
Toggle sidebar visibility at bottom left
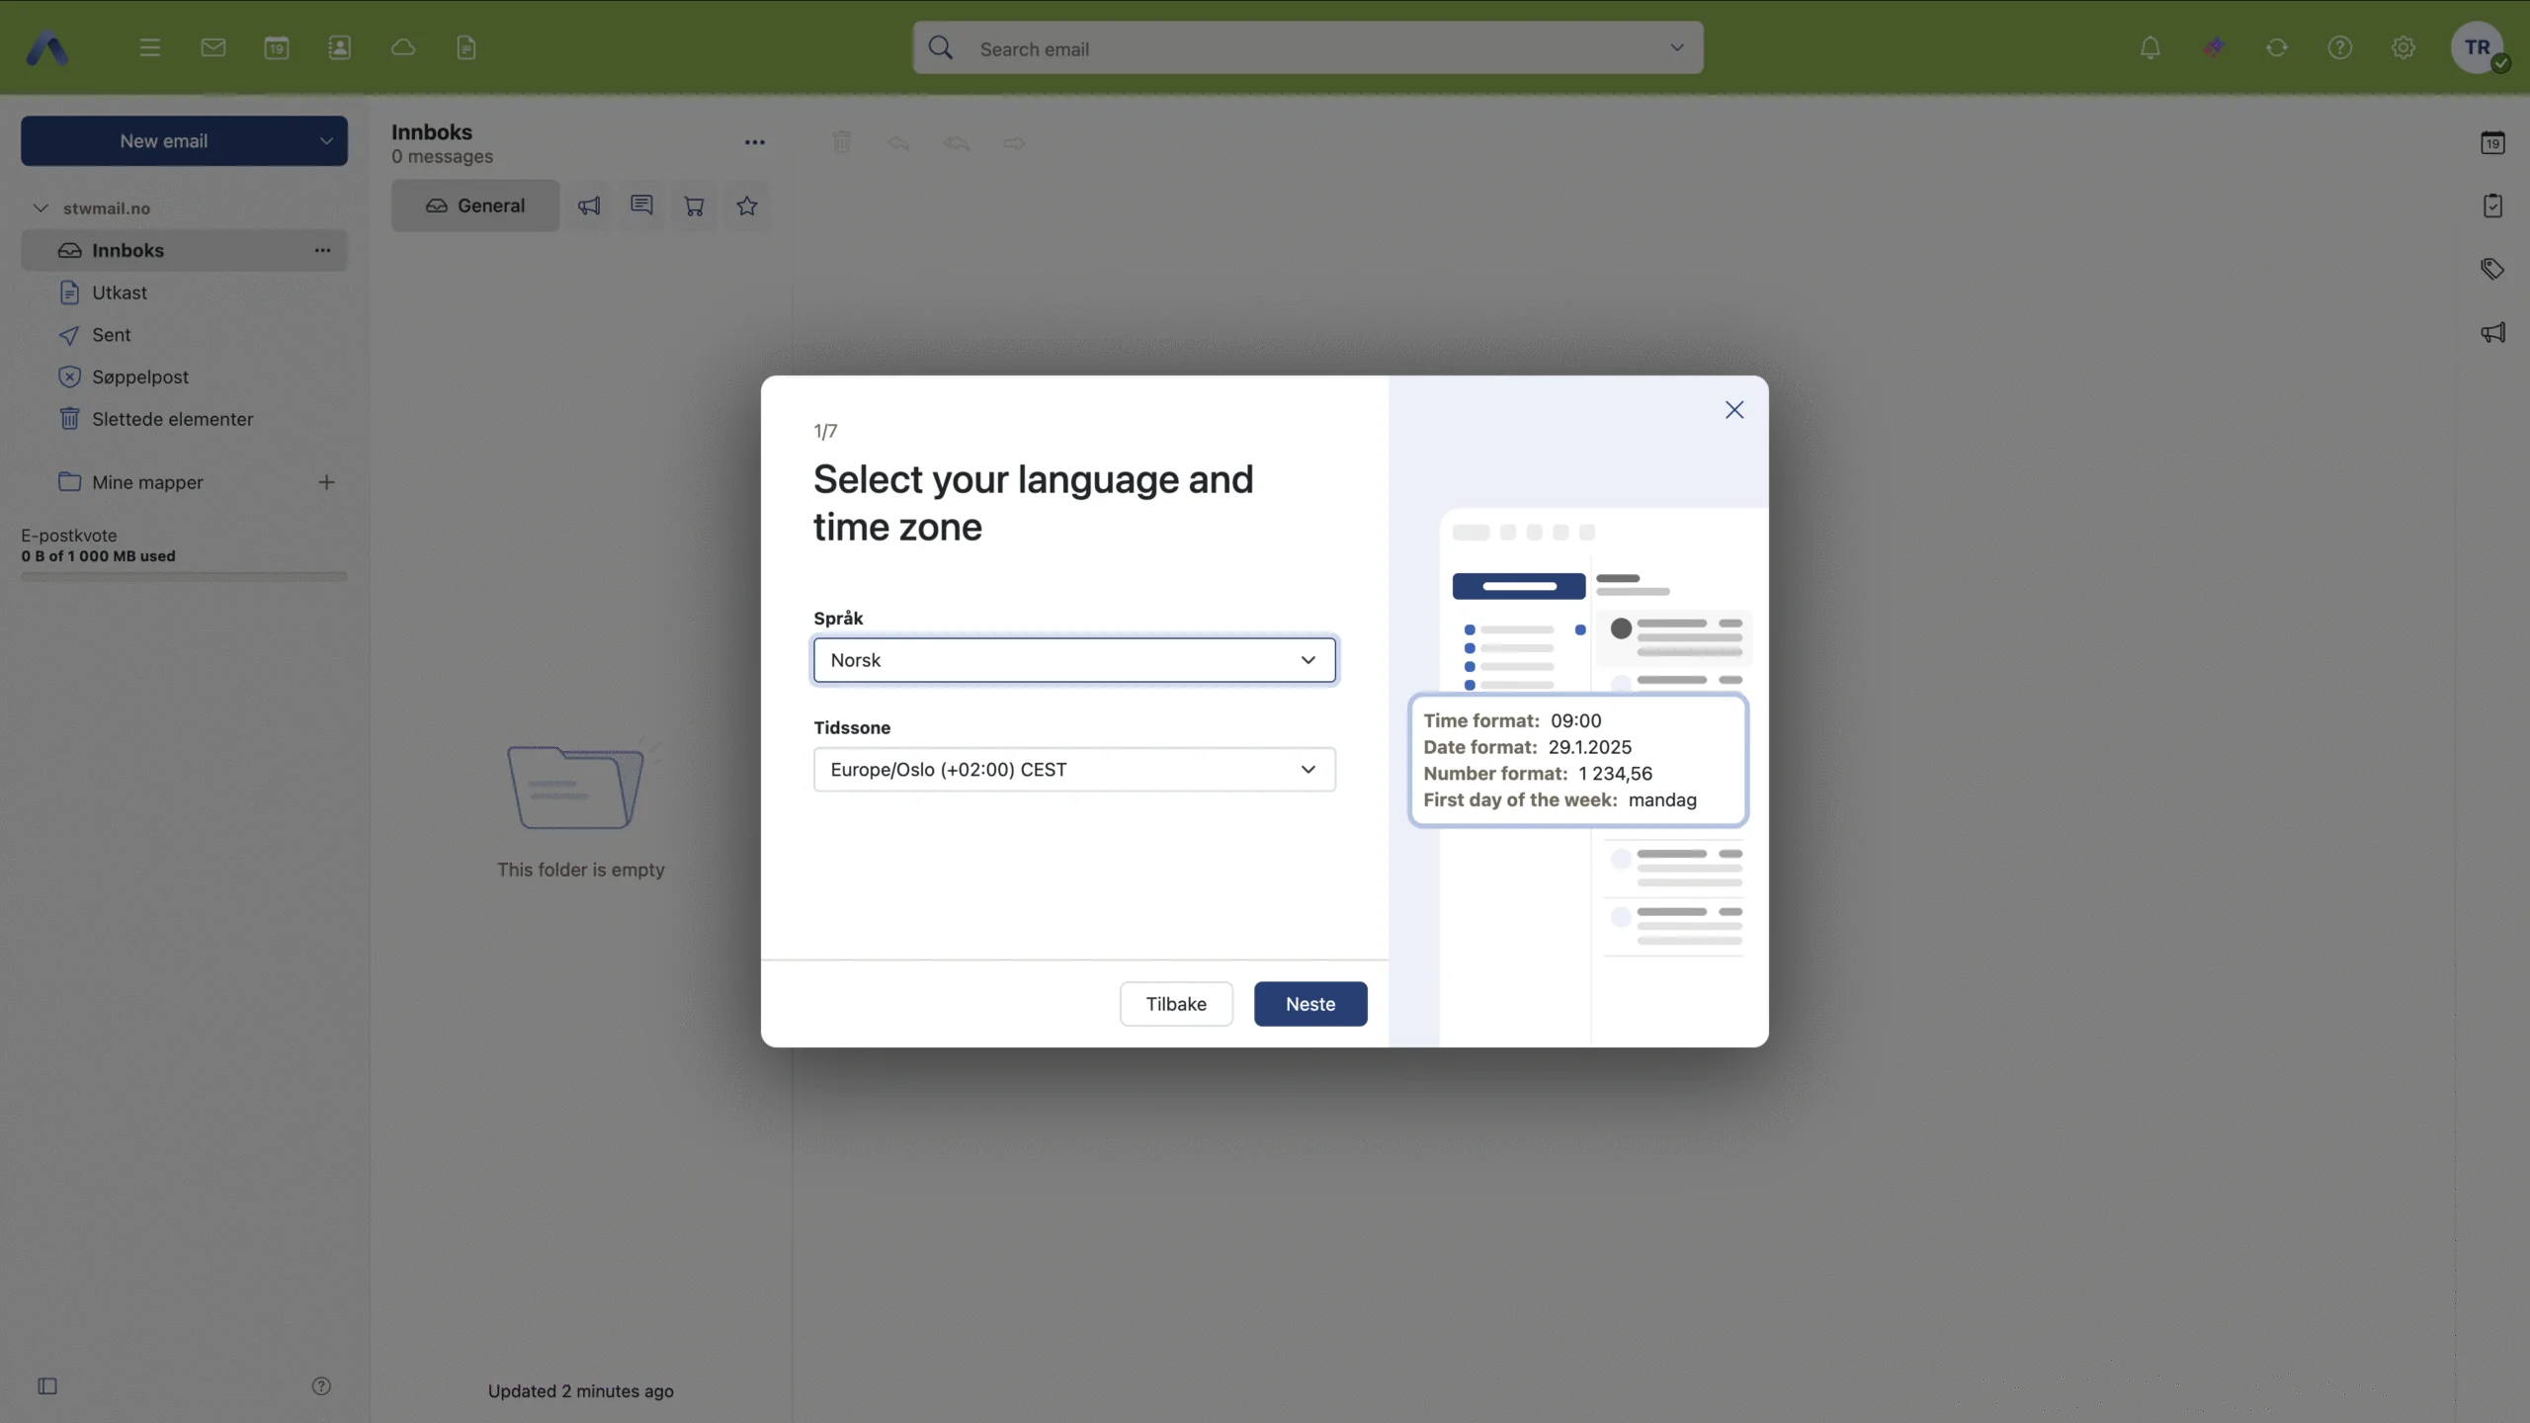47,1386
